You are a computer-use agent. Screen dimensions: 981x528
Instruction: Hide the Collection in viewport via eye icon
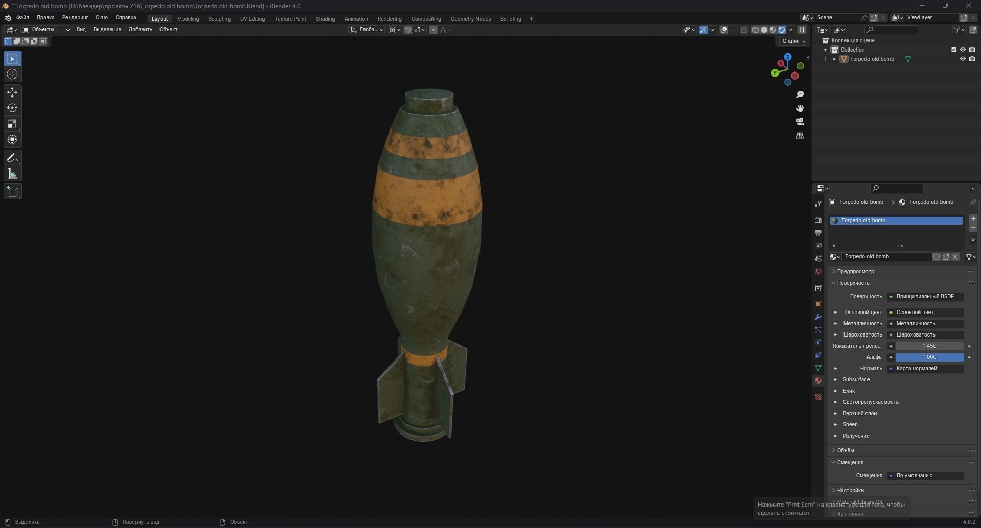click(x=963, y=50)
